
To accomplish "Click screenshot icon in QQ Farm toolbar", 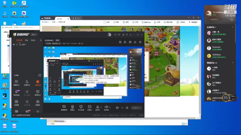I will click(155, 22).
